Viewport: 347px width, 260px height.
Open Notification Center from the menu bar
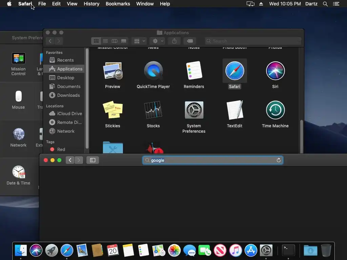(x=336, y=4)
